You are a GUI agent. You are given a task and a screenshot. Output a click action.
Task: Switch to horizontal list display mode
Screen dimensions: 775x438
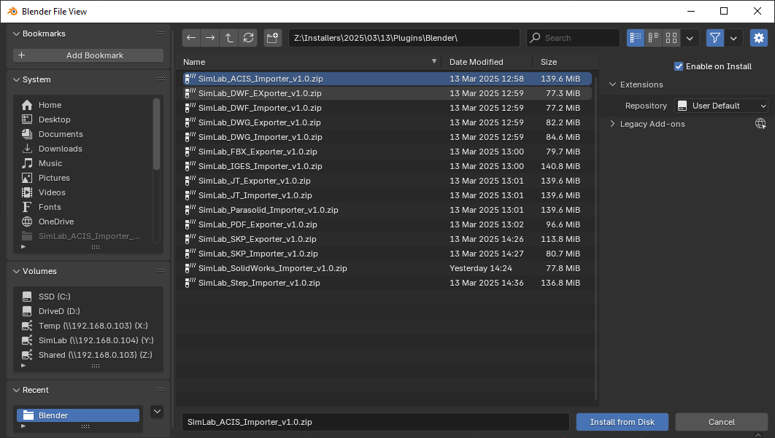(x=653, y=38)
